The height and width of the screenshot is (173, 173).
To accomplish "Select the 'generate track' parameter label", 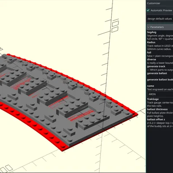I will pyautogui.click(x=156, y=67).
